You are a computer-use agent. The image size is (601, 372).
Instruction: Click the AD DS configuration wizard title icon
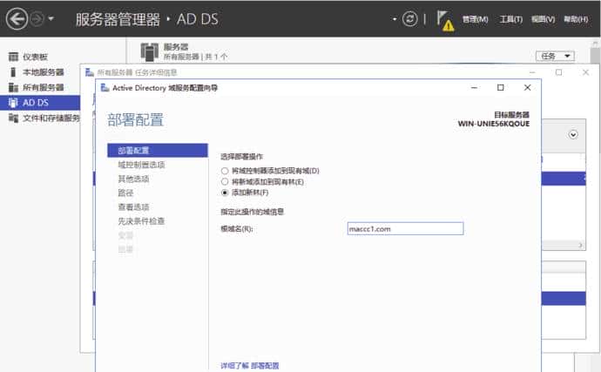coord(105,88)
